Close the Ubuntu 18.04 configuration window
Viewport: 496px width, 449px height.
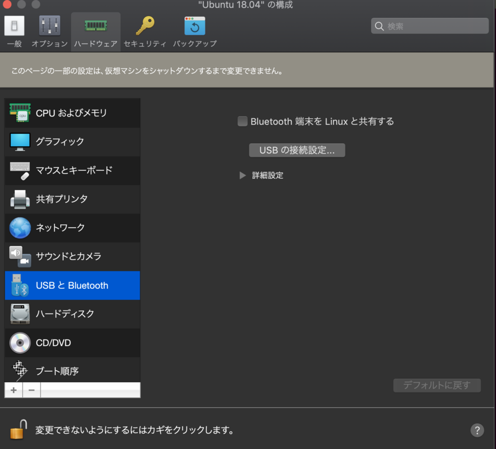[x=7, y=5]
